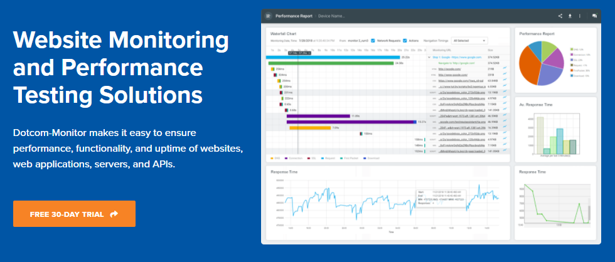Open trend graph icon for 63.84KB row
This screenshot has height=262, width=615.
point(505,80)
